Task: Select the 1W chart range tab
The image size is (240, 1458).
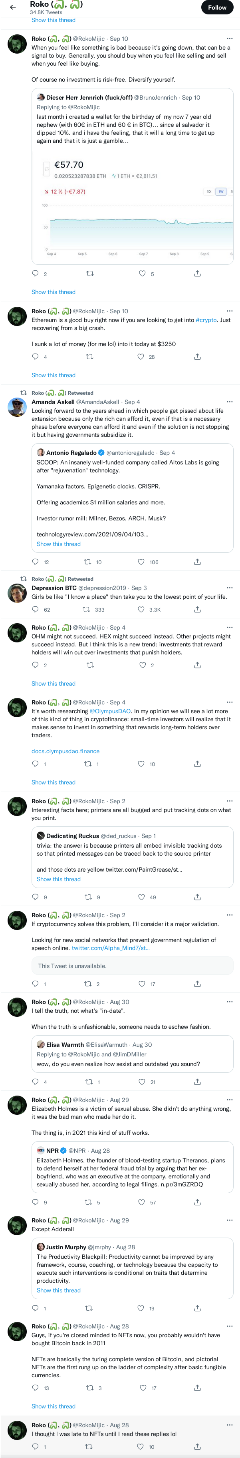Action: (x=221, y=191)
